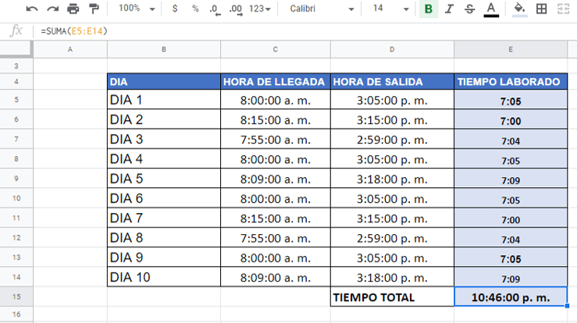The height and width of the screenshot is (323, 577).
Task: Click the DIA 1 cell
Action: [164, 100]
